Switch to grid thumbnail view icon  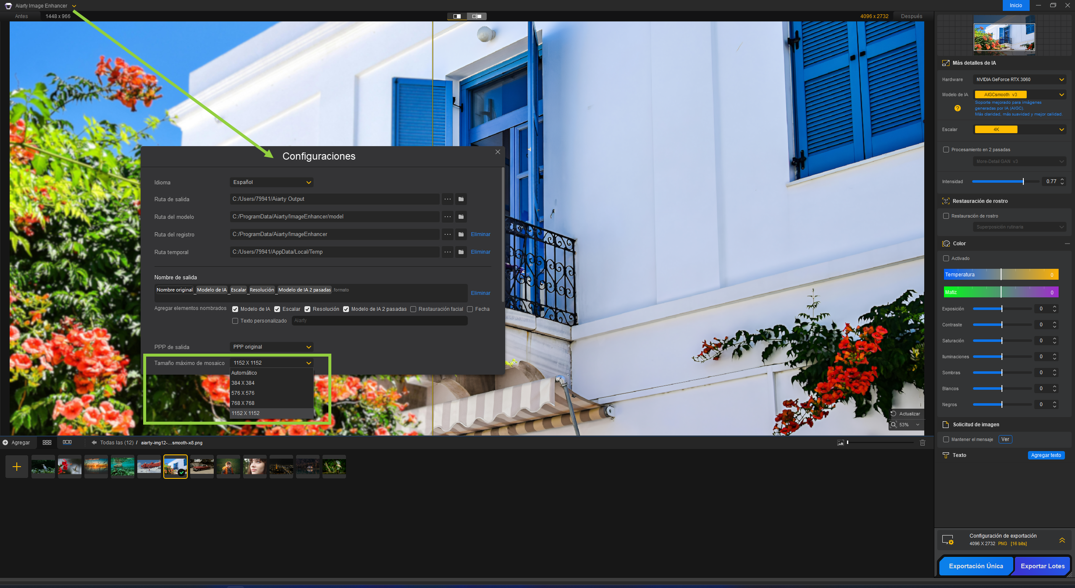[x=47, y=442]
